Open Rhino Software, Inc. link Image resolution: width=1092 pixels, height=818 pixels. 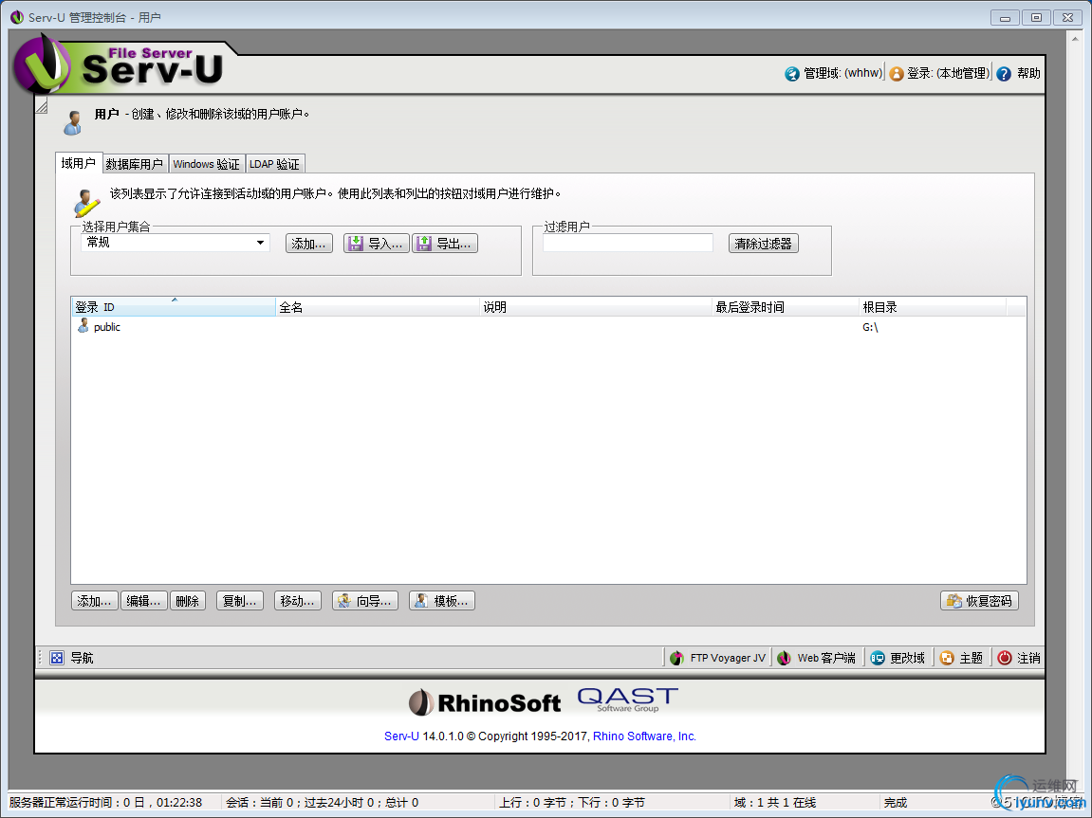[x=644, y=736]
